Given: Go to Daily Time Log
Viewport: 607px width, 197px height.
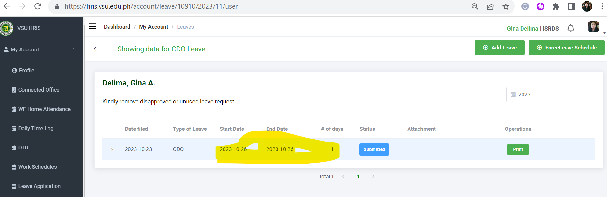Looking at the screenshot, I should click(36, 128).
